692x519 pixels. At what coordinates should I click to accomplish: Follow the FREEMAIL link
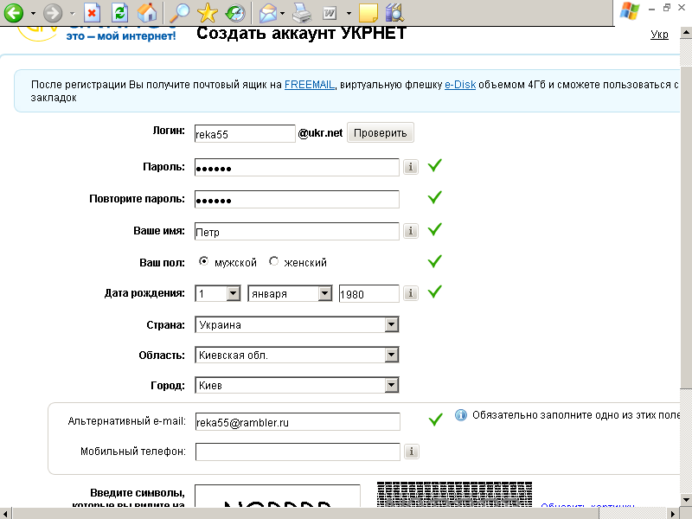click(310, 85)
